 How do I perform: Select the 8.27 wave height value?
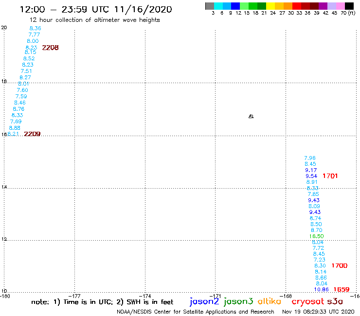click(x=25, y=78)
